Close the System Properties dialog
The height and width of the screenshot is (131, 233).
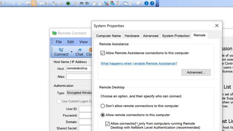pyautogui.click(x=217, y=25)
